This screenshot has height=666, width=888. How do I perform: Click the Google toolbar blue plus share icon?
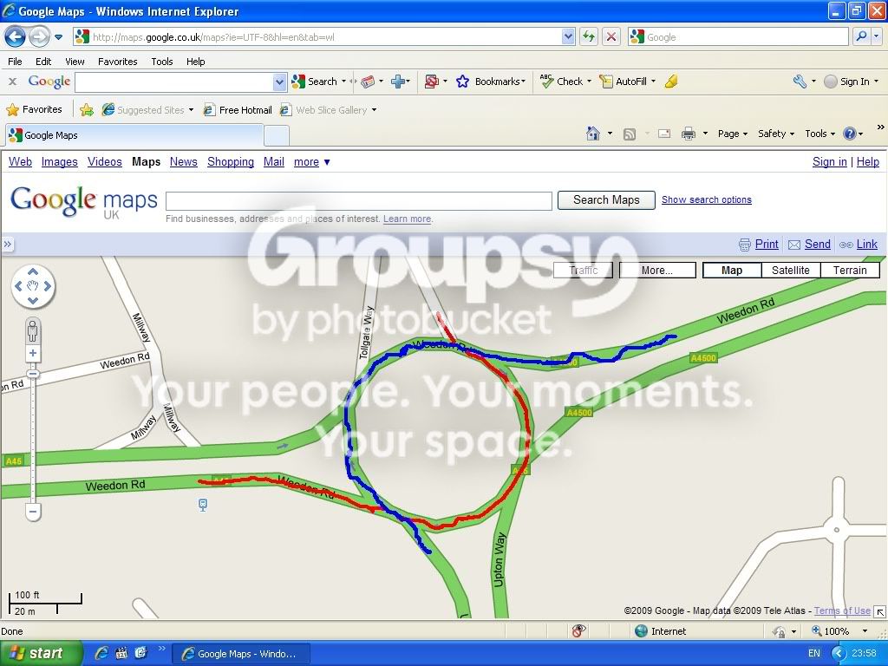(x=398, y=82)
